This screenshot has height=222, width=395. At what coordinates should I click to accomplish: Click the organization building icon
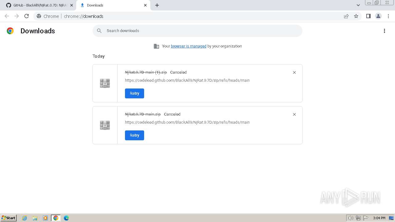point(156,46)
